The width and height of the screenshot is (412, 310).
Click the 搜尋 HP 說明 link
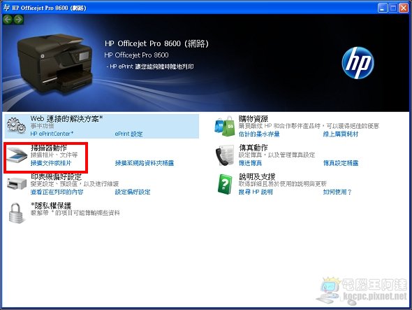pyautogui.click(x=256, y=192)
